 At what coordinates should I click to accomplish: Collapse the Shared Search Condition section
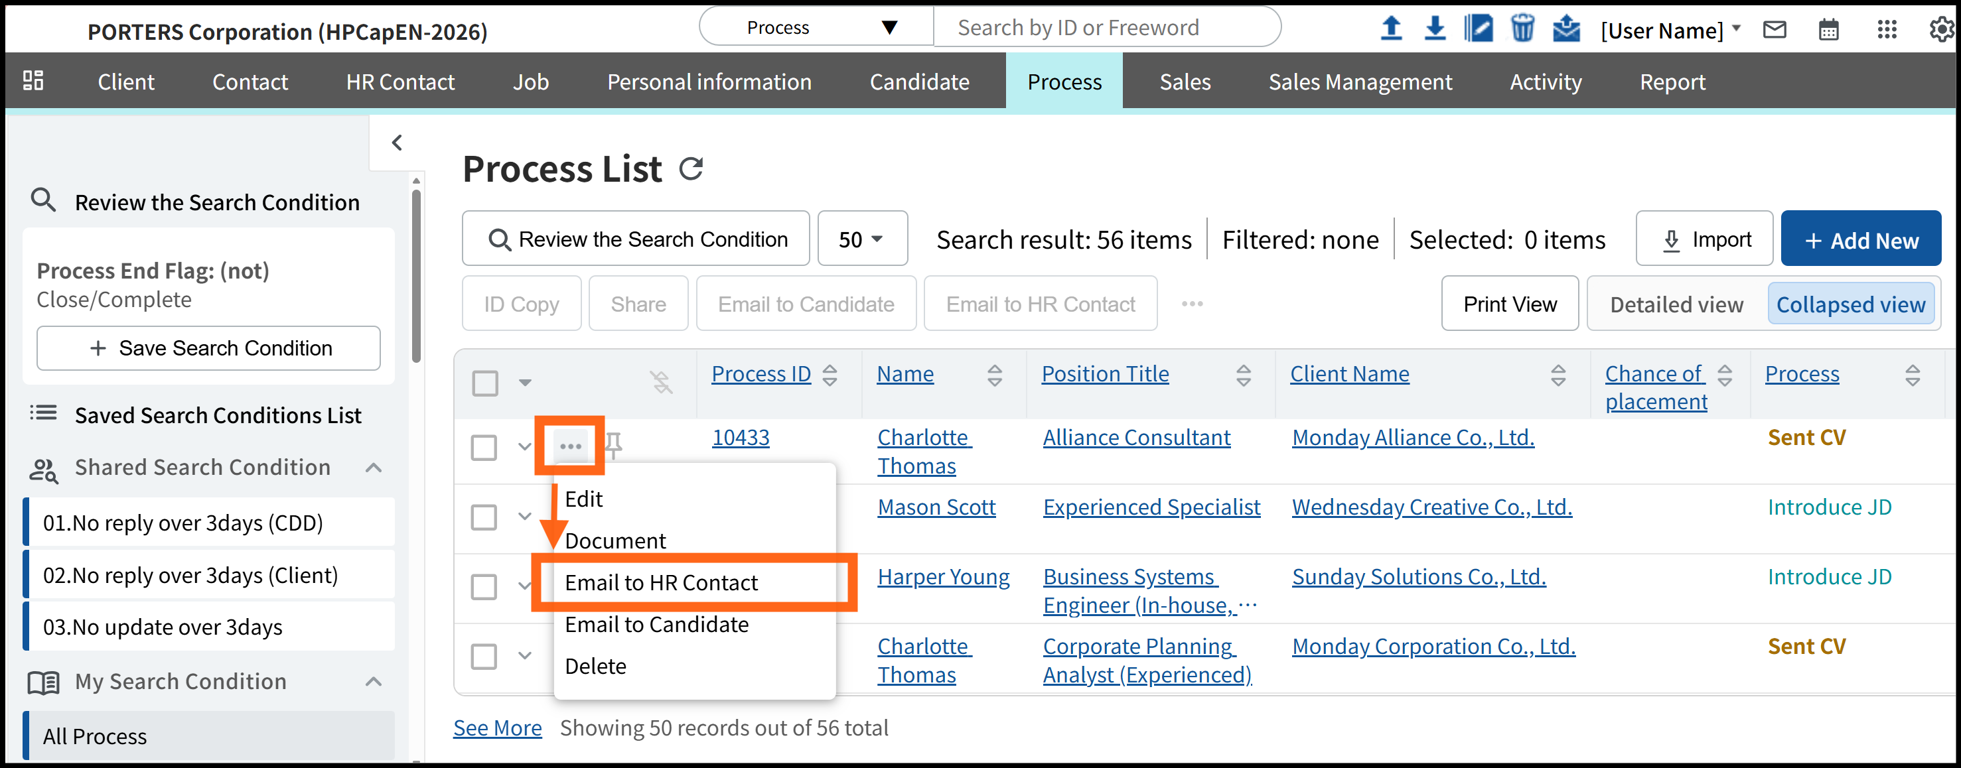(373, 468)
